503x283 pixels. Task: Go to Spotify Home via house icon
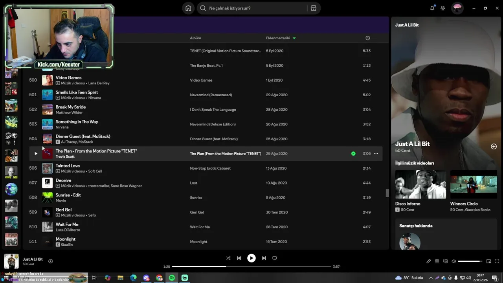[188, 8]
